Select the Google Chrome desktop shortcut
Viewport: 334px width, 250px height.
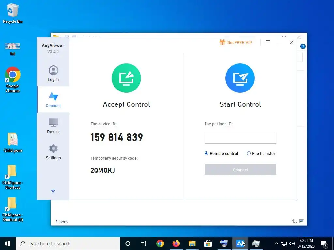[x=13, y=80]
